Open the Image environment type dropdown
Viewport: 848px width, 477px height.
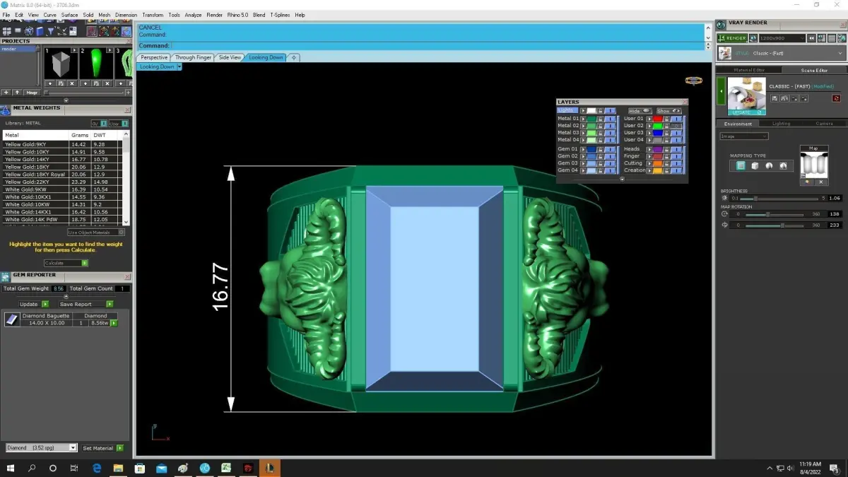coord(744,136)
